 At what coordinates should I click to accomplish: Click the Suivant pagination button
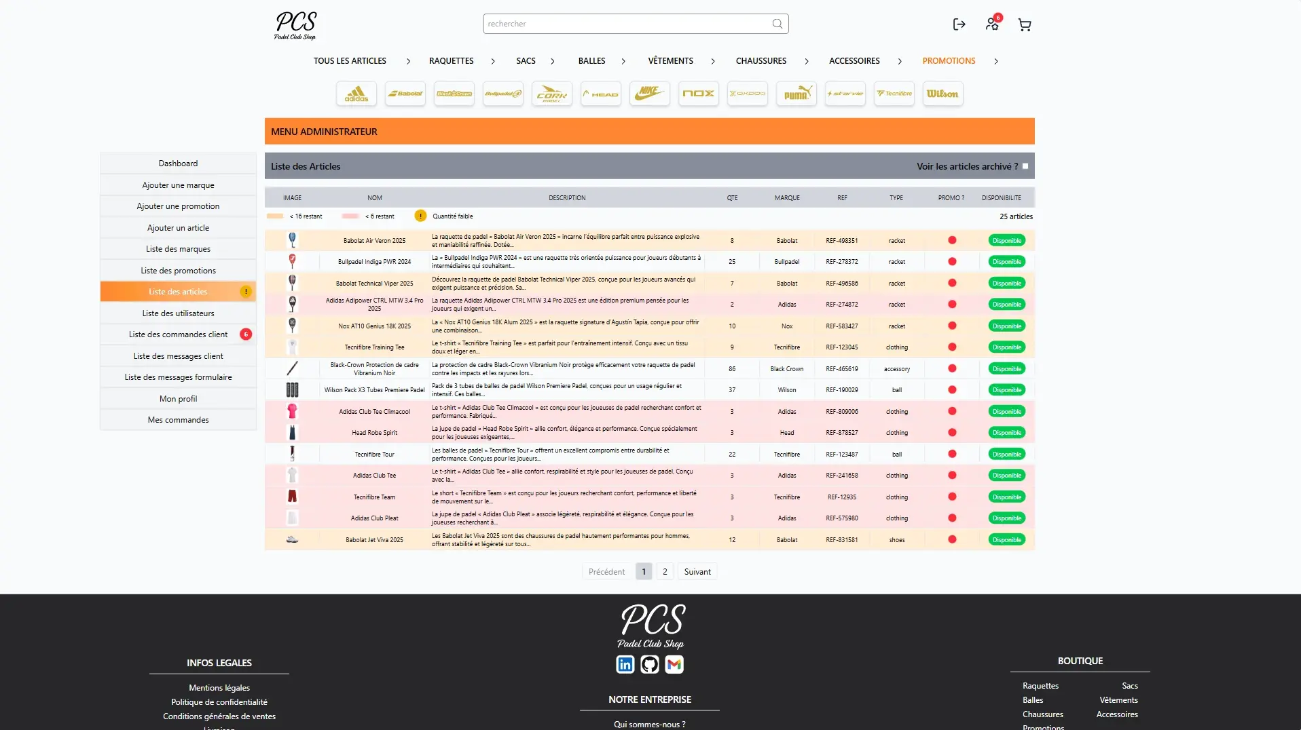tap(697, 572)
